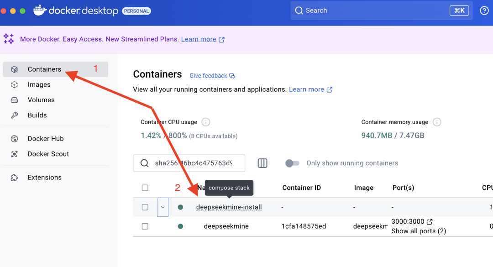This screenshot has height=267, width=493.
Task: Click info icon beside Container CPU usage
Action: click(205, 122)
